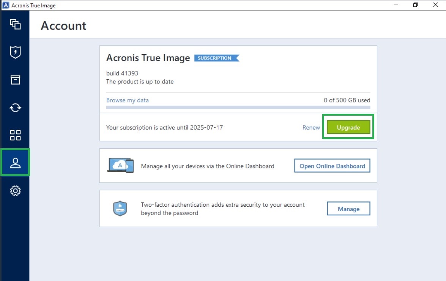Open the Settings gear icon
Viewport: 446px width, 281px height.
pyautogui.click(x=15, y=191)
